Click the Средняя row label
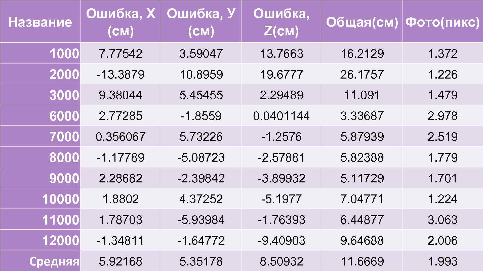483x271 pixels. [x=54, y=261]
